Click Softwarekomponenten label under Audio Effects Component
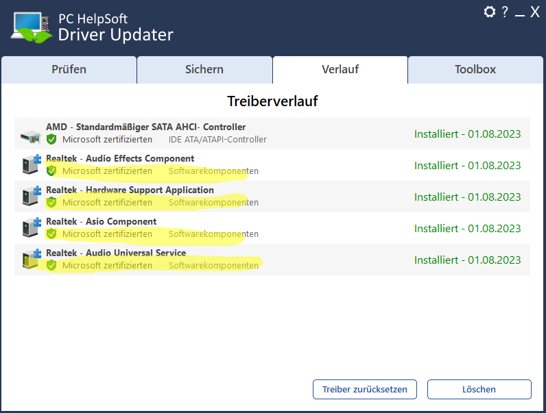546x413 pixels. click(213, 171)
